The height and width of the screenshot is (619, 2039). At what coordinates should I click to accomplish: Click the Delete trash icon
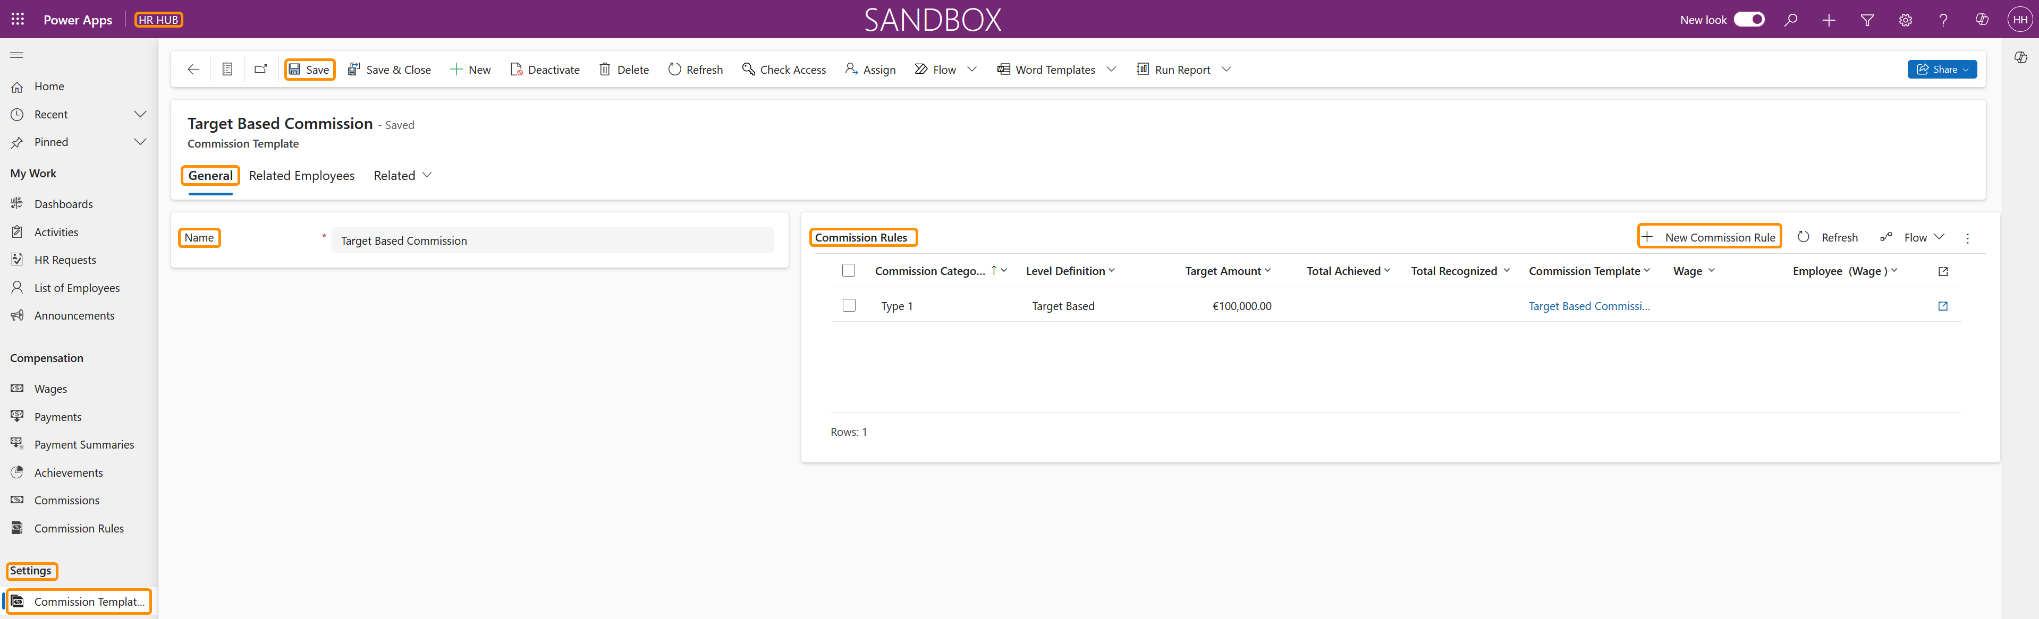(x=605, y=70)
